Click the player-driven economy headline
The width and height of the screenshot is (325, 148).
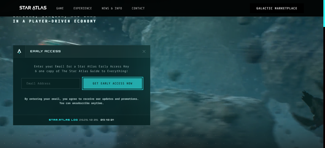(54, 21)
